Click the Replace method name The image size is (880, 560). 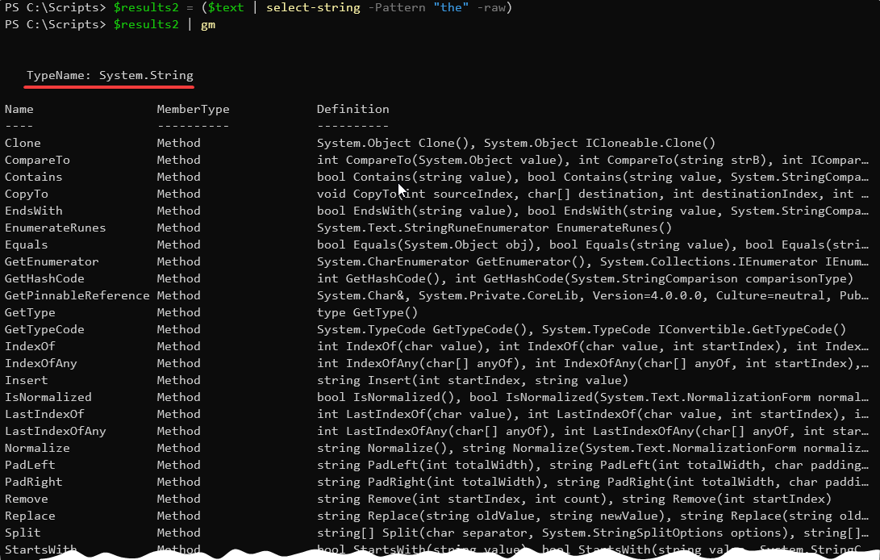(x=30, y=516)
